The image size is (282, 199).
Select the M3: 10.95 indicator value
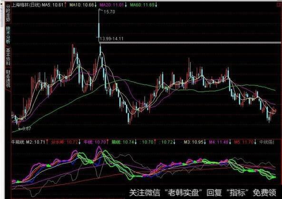[194, 142]
